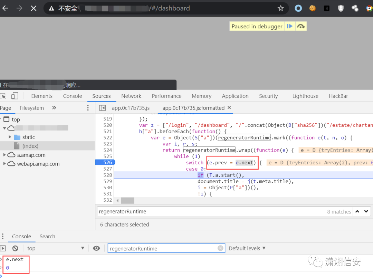This screenshot has width=373, height=278.
Task: Show the console sidebar
Action: tap(3, 249)
